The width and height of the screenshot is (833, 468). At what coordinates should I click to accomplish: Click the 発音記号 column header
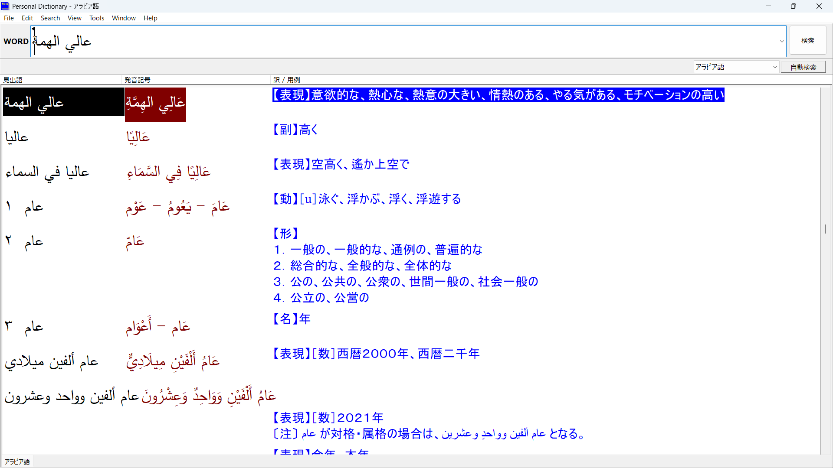pyautogui.click(x=137, y=80)
